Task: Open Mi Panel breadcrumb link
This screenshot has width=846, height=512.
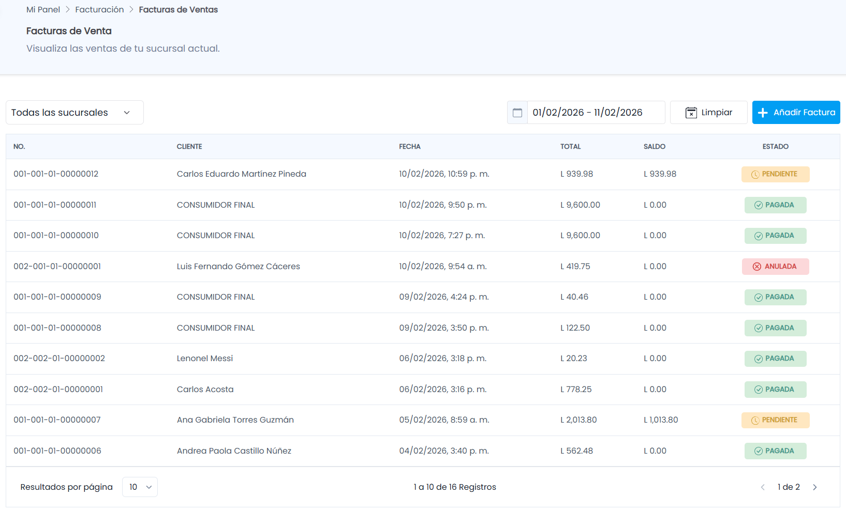Action: click(x=43, y=10)
